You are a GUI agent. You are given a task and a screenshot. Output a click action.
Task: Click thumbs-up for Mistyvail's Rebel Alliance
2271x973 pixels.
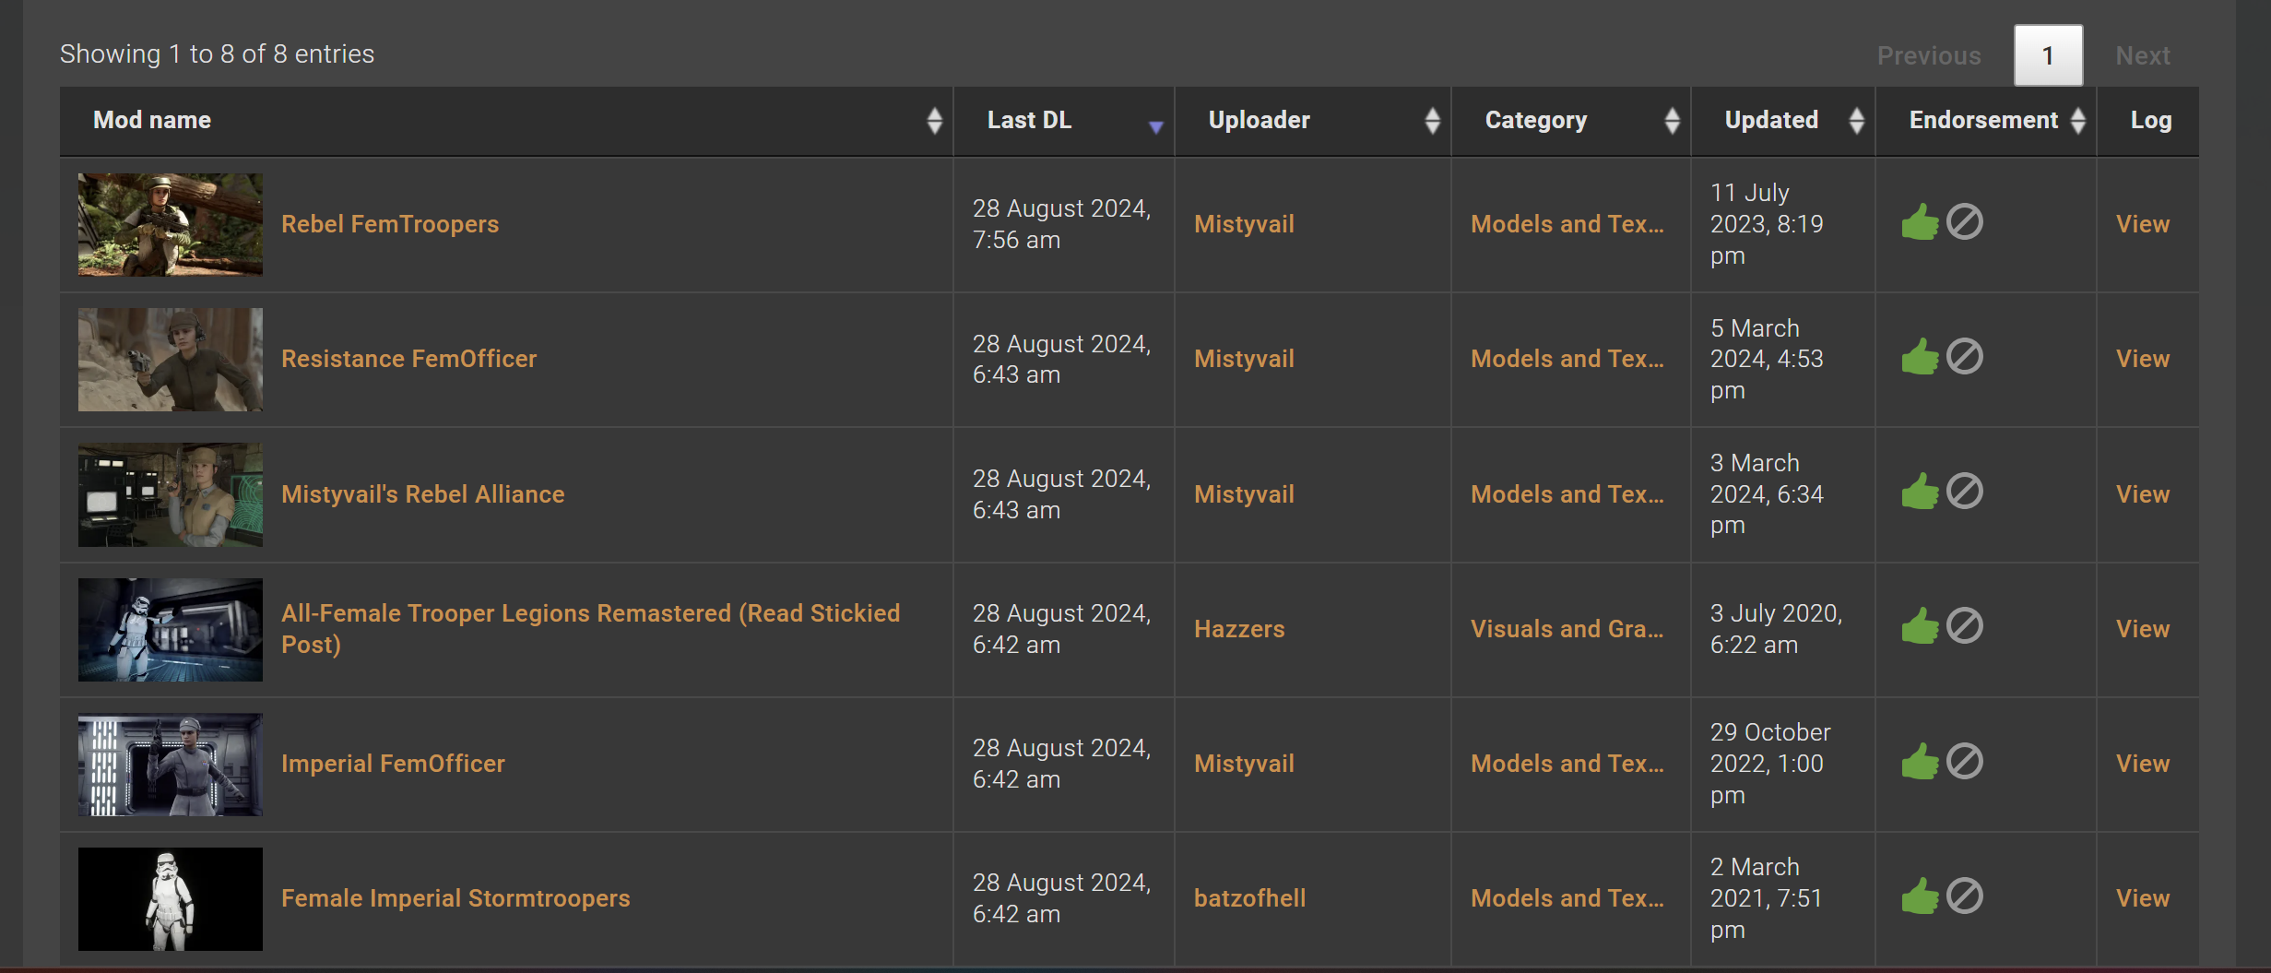point(1920,492)
